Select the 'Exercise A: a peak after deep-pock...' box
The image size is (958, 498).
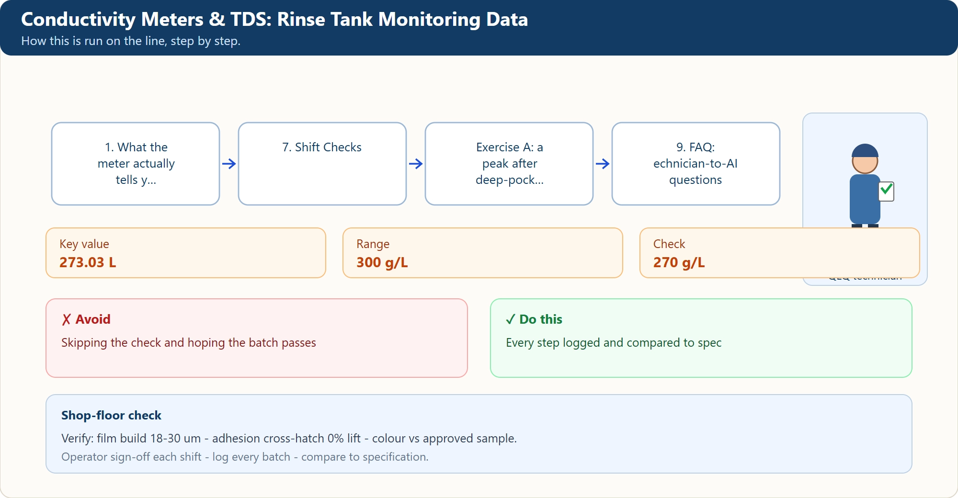point(509,164)
